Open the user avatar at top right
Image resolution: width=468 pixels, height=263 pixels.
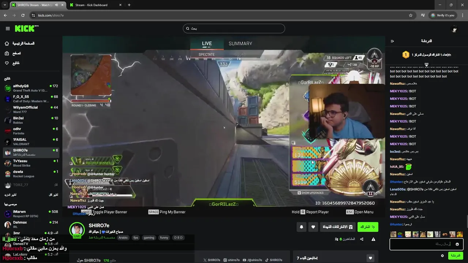(x=454, y=29)
